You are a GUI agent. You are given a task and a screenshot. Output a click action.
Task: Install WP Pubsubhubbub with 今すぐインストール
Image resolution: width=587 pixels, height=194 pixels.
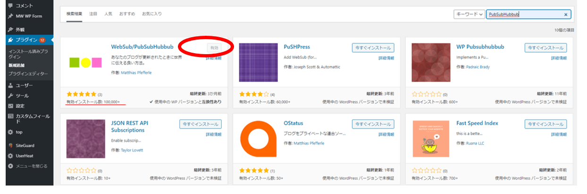pyautogui.click(x=546, y=48)
